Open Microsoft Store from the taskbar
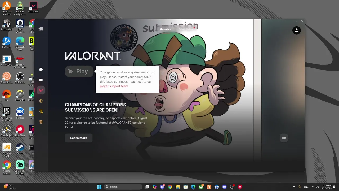The image size is (339, 191). [x=186, y=187]
